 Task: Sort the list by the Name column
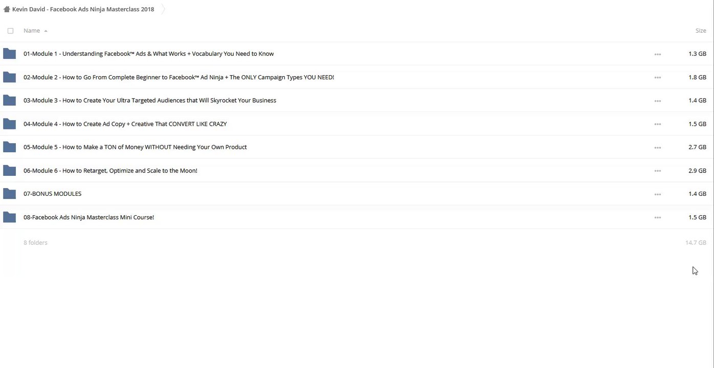tap(32, 31)
